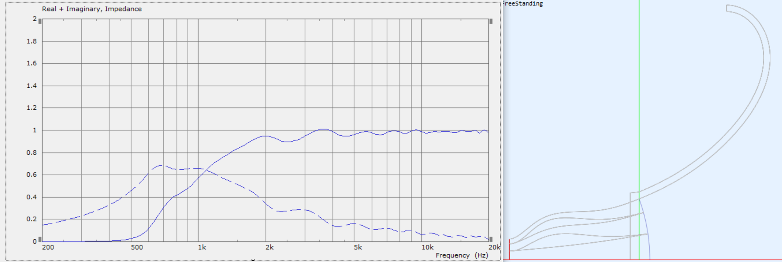Click the 1.2 y-axis value
782x262 pixels.
coord(32,108)
